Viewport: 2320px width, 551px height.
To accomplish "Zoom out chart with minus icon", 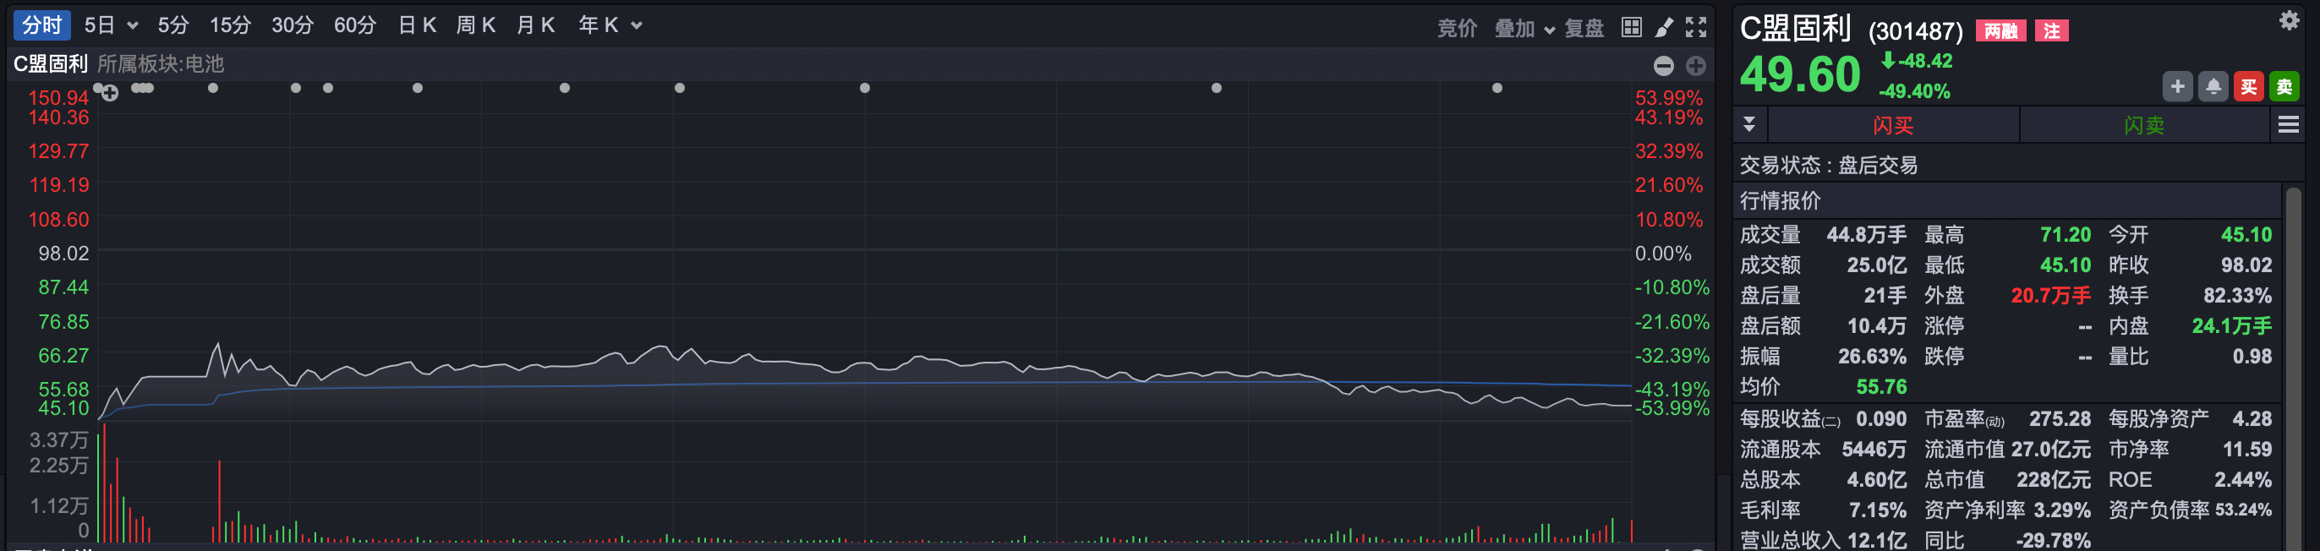I will point(1663,66).
